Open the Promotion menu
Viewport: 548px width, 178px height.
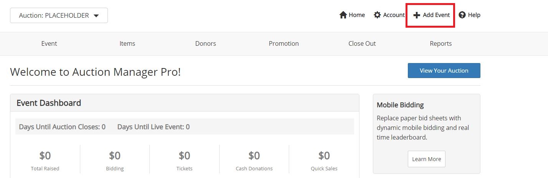pyautogui.click(x=284, y=43)
